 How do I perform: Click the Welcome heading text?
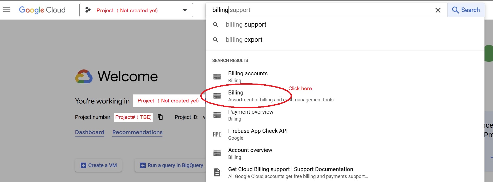coord(128,76)
